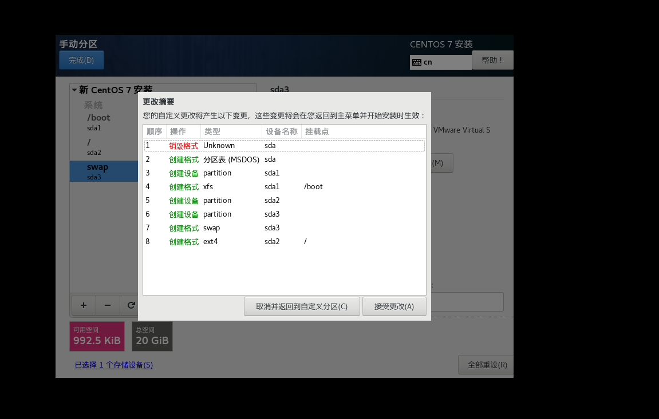
Task: Select row 3 创建设备 partition sda1
Action: tap(285, 173)
